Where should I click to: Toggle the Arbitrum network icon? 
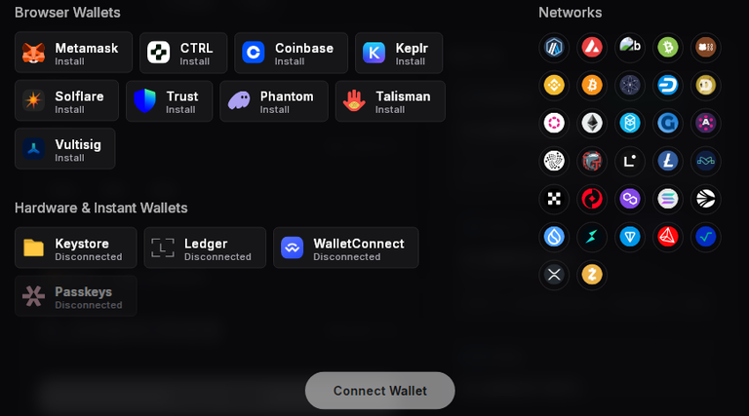click(x=554, y=47)
